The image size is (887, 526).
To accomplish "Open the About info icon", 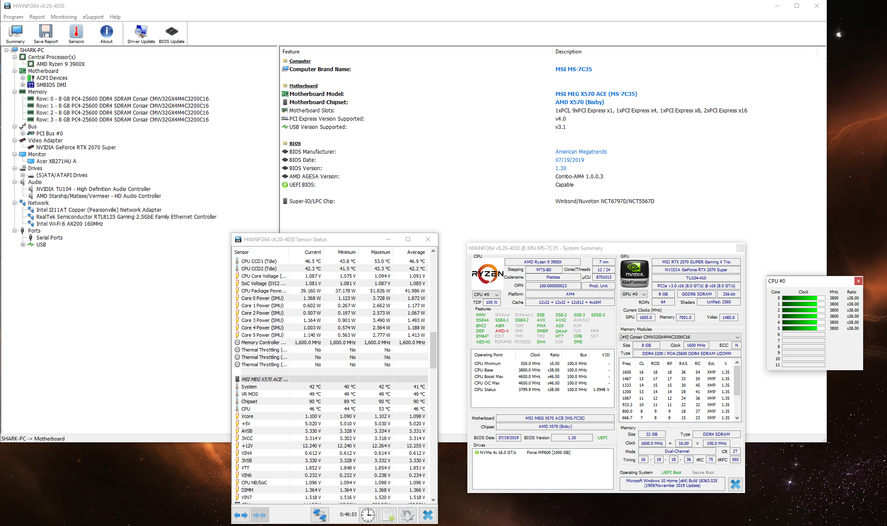I will [106, 34].
